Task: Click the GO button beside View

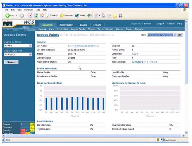Action: click(x=179, y=35)
